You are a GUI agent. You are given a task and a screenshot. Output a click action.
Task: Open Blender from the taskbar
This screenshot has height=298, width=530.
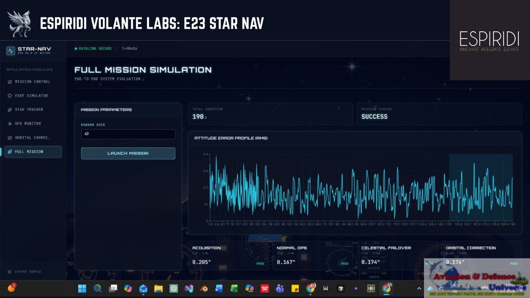204,289
